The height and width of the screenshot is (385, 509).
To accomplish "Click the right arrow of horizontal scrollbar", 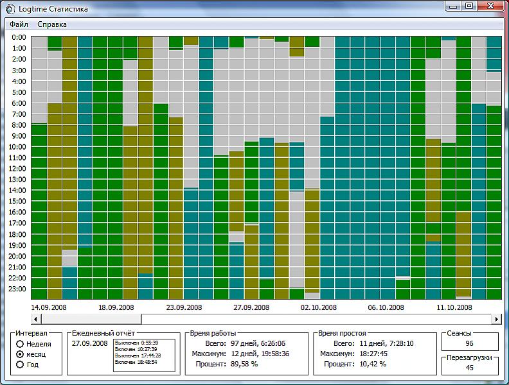I will [x=496, y=319].
